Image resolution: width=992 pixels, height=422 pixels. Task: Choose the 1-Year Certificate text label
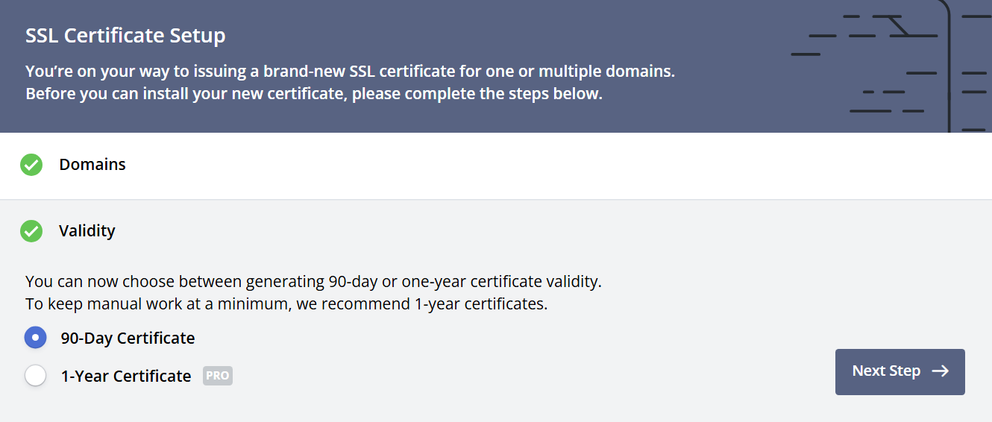pos(126,377)
